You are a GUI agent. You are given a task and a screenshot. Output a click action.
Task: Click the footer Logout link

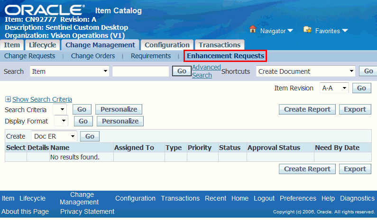(264, 198)
